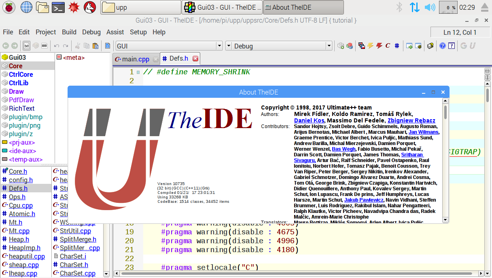Switch to the main.cpp editor tab
The height and width of the screenshot is (278, 492).
(x=136, y=59)
